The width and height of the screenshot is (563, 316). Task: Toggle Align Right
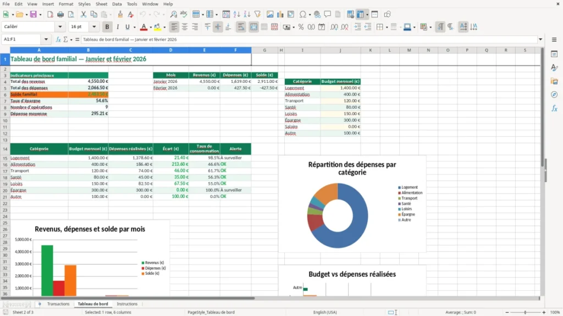tap(195, 27)
